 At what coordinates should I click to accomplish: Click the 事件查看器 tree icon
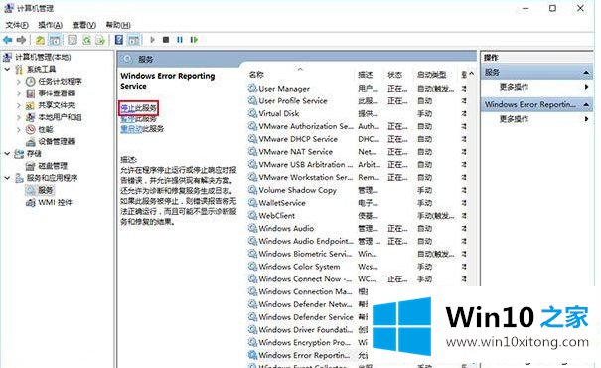pos(30,93)
